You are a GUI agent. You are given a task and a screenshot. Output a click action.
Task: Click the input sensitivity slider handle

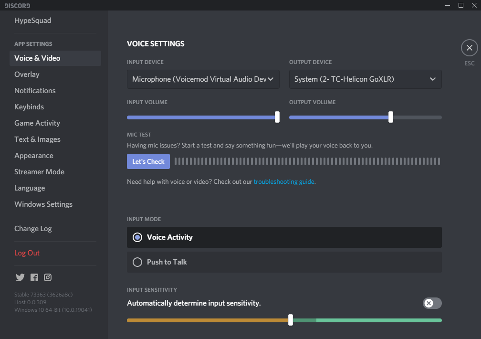[291, 320]
